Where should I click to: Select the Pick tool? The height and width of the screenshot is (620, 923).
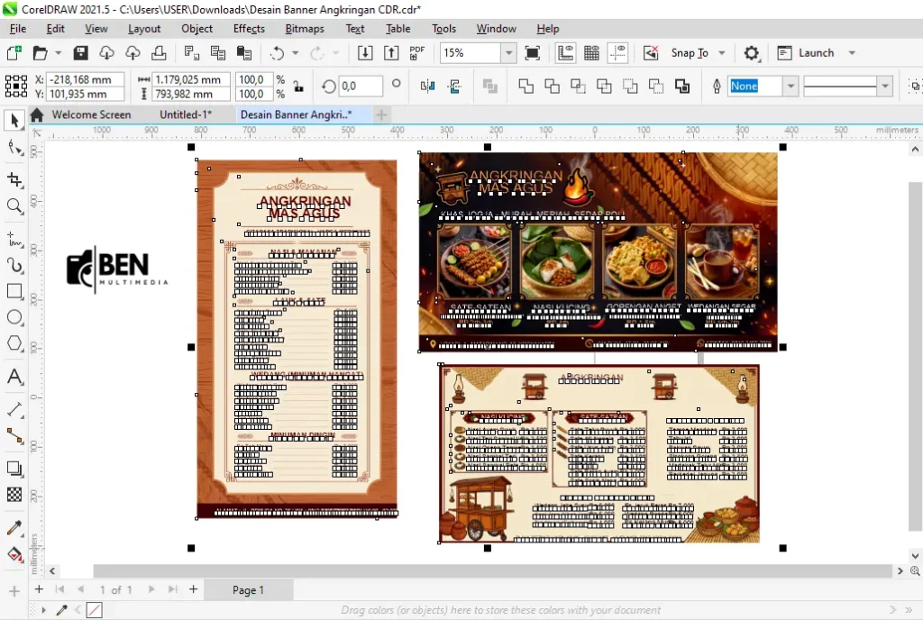tap(14, 120)
